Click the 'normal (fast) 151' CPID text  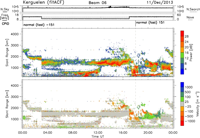150,23
